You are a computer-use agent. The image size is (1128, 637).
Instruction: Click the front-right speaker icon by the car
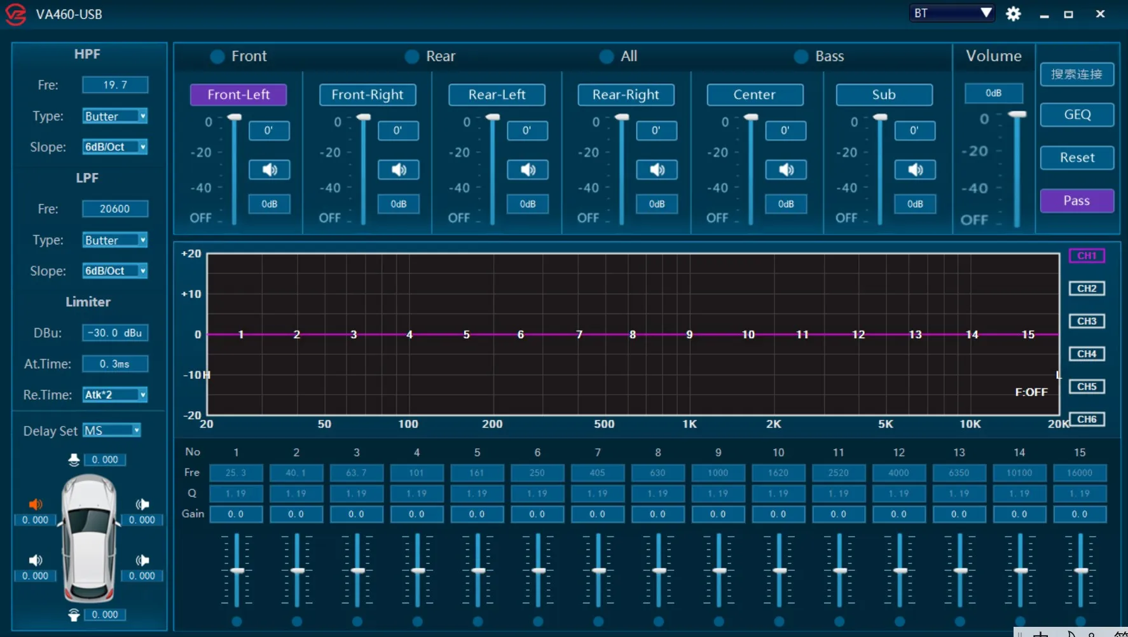point(142,504)
